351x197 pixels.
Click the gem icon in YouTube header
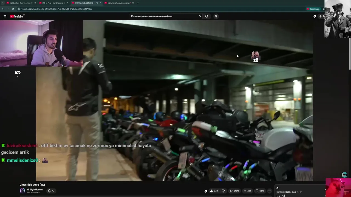[x=315, y=16]
